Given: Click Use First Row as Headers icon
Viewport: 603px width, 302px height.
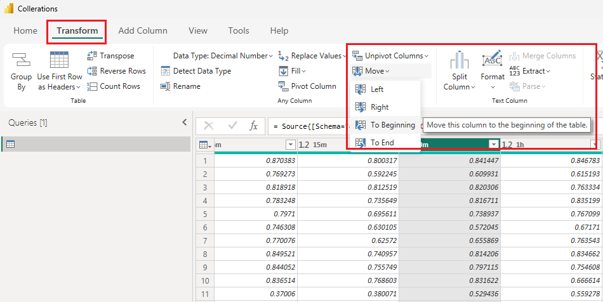Looking at the screenshot, I should [x=59, y=61].
